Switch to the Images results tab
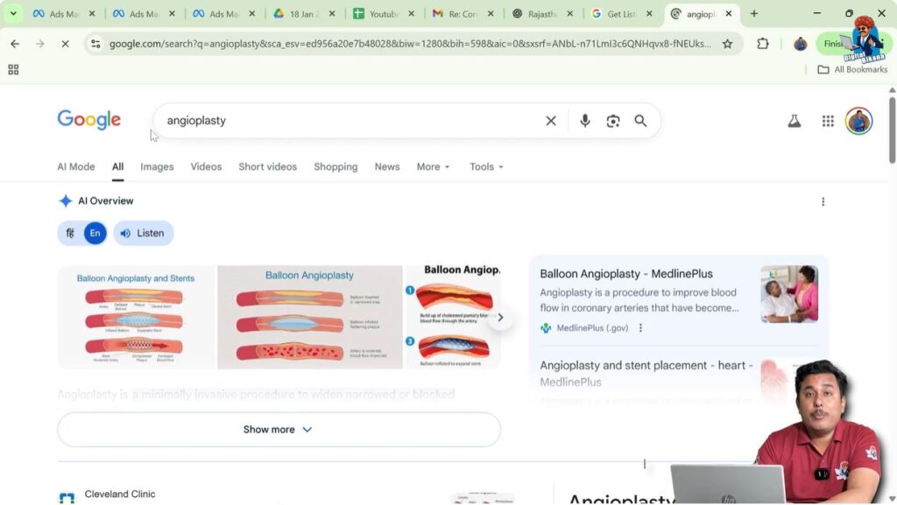Viewport: 897px width, 505px height. (x=157, y=166)
